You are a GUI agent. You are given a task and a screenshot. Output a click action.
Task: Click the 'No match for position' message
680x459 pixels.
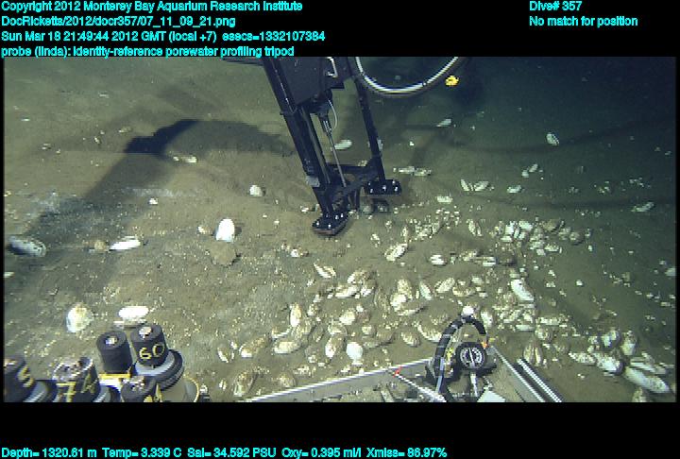[x=583, y=21]
